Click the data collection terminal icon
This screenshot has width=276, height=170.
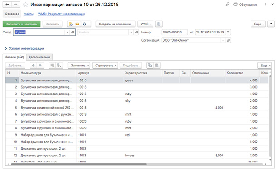click(59, 66)
